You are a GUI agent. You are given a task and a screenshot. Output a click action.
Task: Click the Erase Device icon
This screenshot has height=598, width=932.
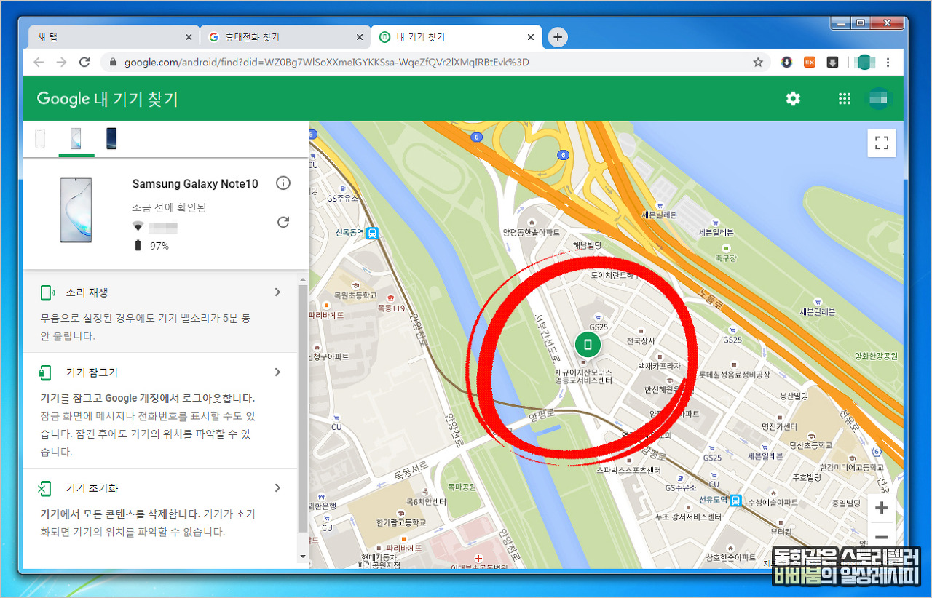45,488
